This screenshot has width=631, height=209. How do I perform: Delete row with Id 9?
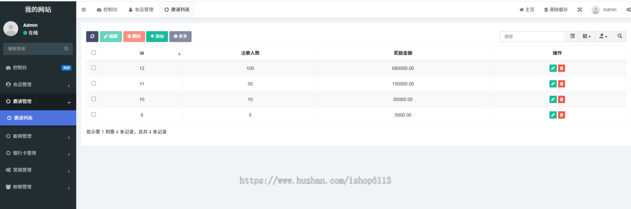[562, 115]
